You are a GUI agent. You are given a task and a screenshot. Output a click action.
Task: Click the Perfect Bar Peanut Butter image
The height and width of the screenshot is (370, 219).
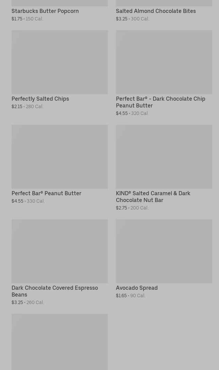point(60,156)
